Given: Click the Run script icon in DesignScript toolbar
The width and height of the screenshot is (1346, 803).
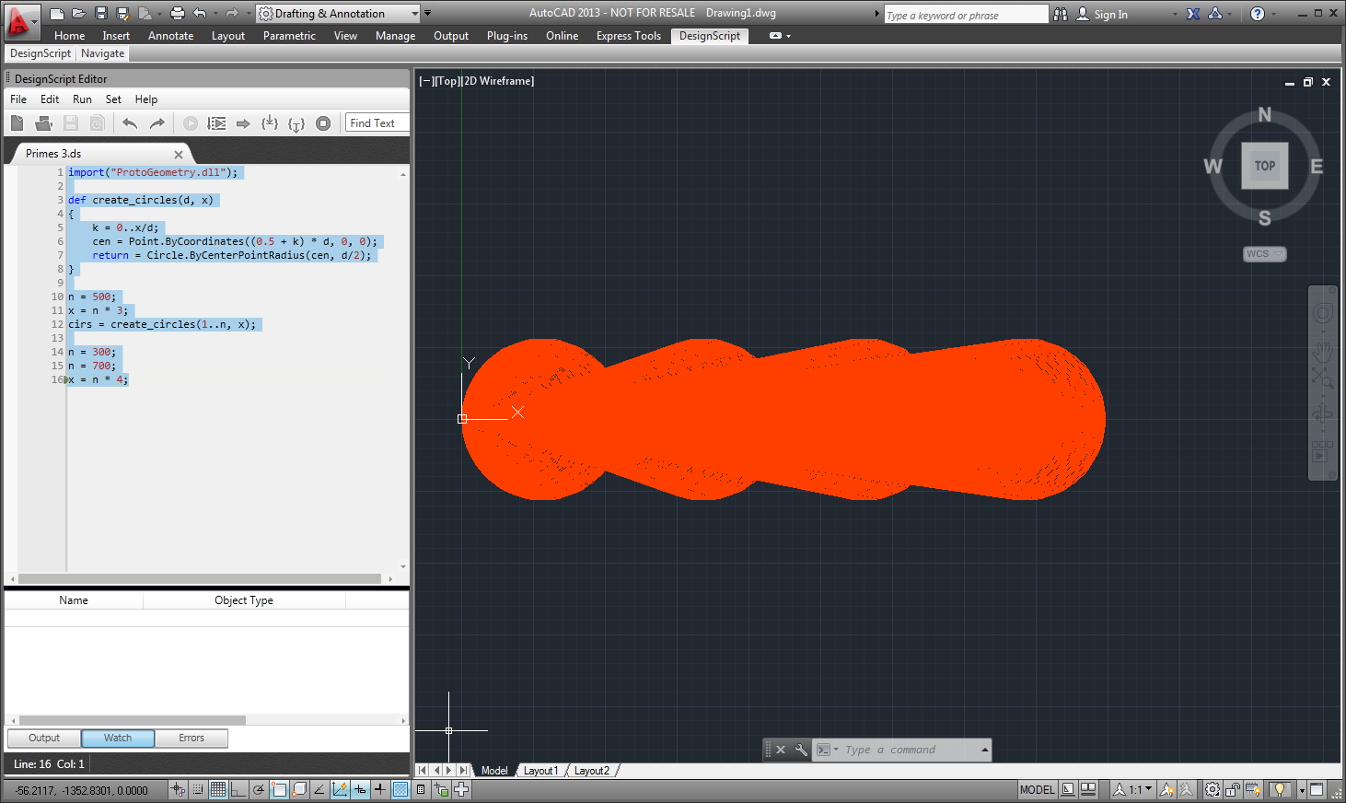Looking at the screenshot, I should click(x=191, y=123).
